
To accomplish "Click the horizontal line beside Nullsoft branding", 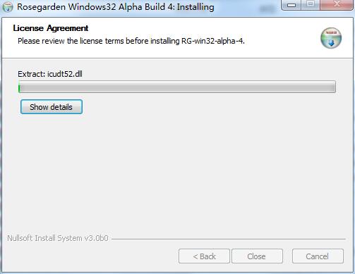I will (x=229, y=239).
